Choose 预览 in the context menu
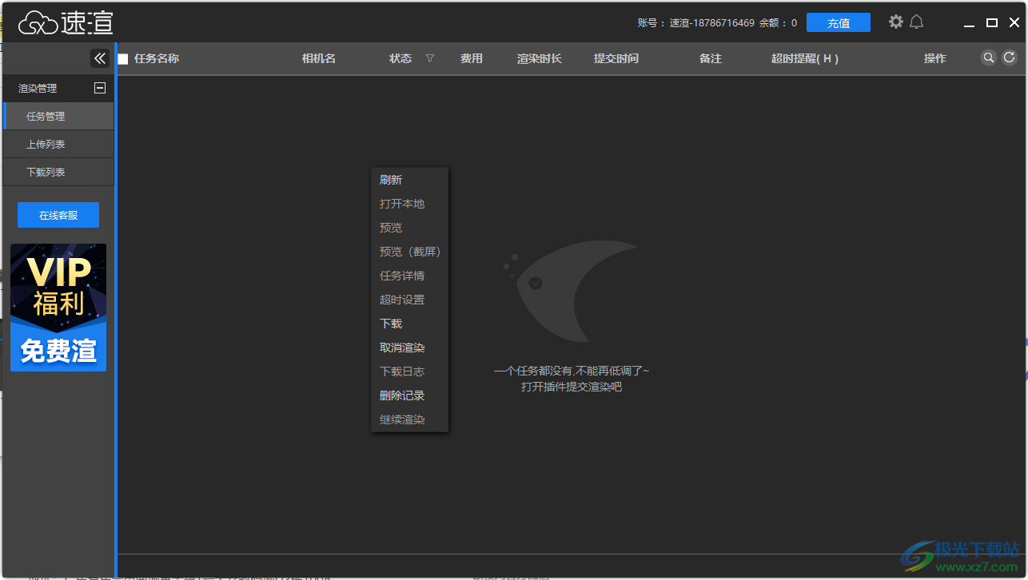 click(410, 228)
